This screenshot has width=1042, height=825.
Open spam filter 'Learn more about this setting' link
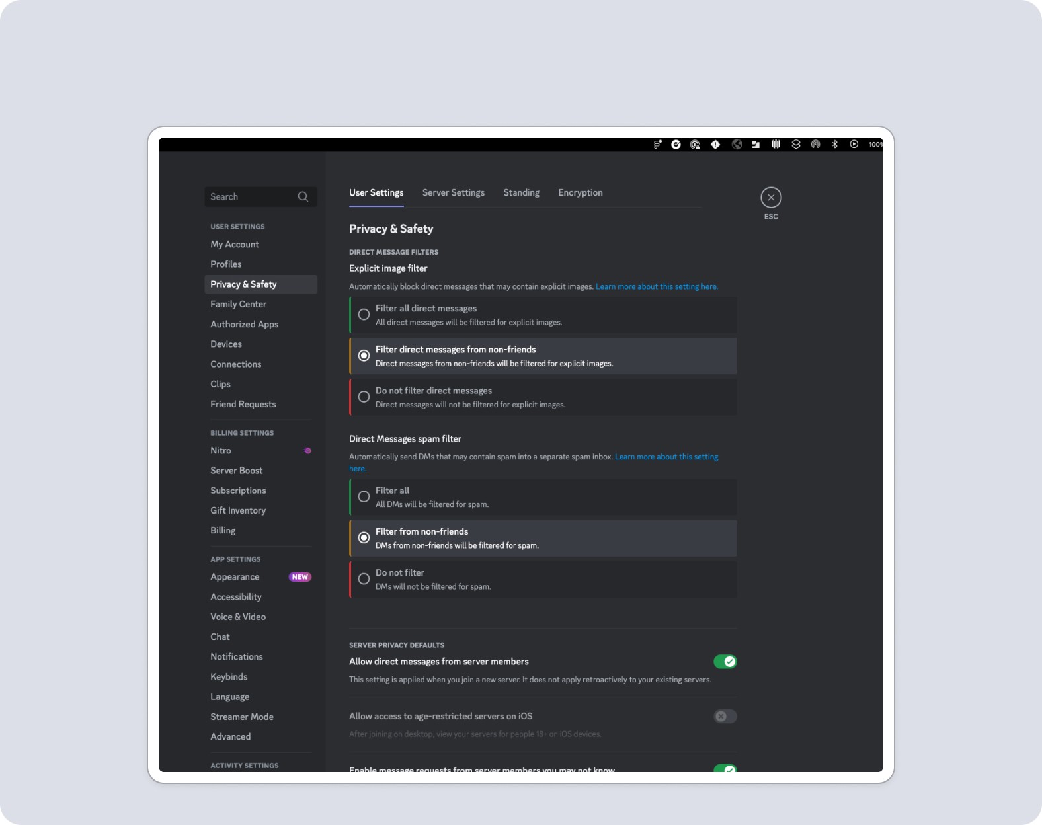pyautogui.click(x=666, y=457)
